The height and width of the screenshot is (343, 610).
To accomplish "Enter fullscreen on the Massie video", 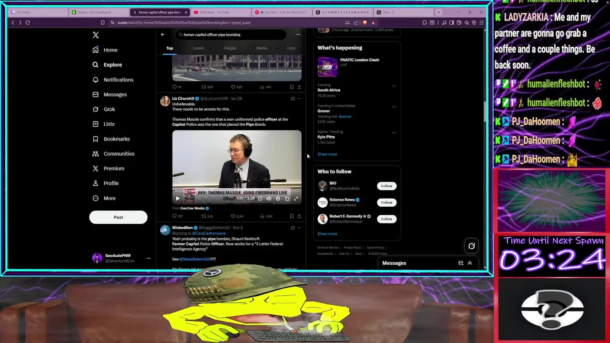I will 296,199.
